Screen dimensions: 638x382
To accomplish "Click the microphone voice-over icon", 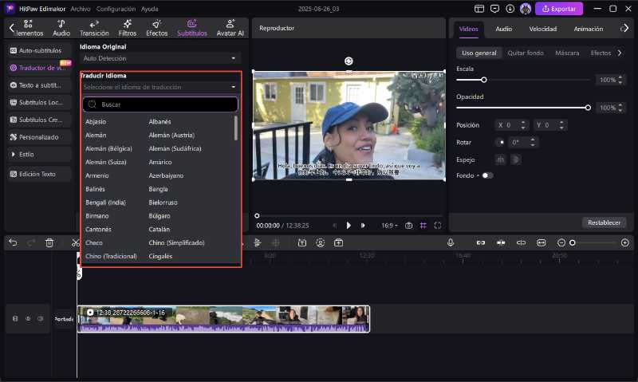I will tap(451, 243).
